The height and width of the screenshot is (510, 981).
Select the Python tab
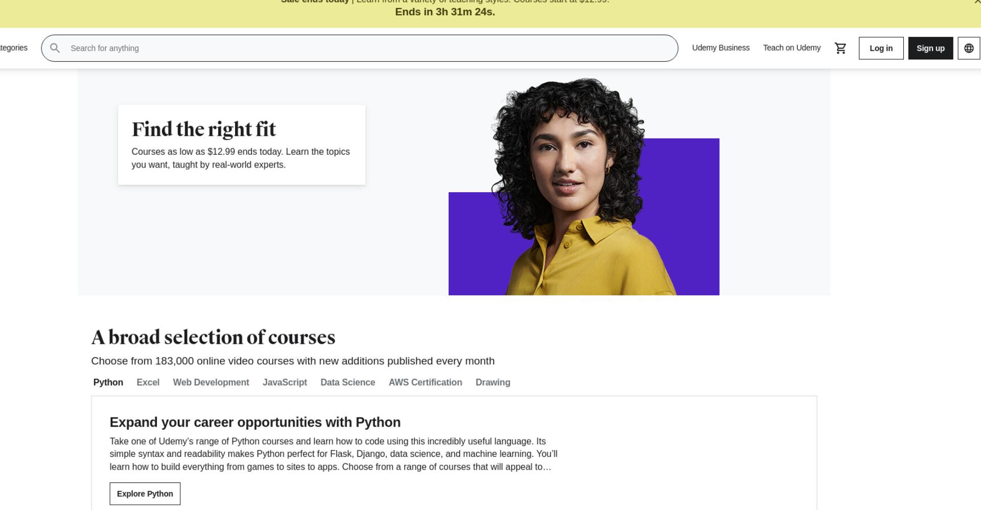[108, 382]
